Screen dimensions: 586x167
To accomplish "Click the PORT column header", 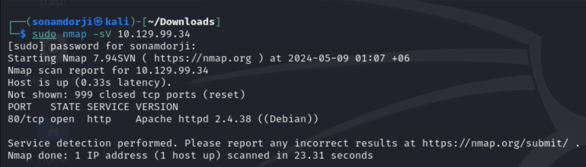I will [x=20, y=107].
